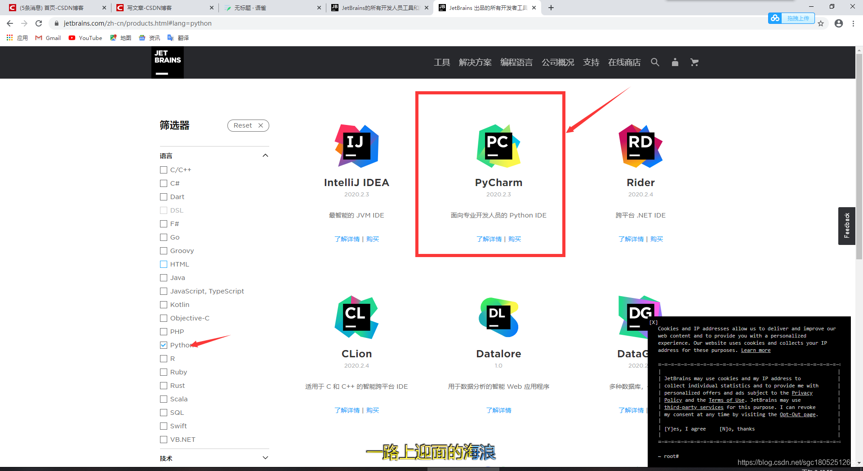Expand the 技术 filter section
863x471 pixels.
coord(265,458)
